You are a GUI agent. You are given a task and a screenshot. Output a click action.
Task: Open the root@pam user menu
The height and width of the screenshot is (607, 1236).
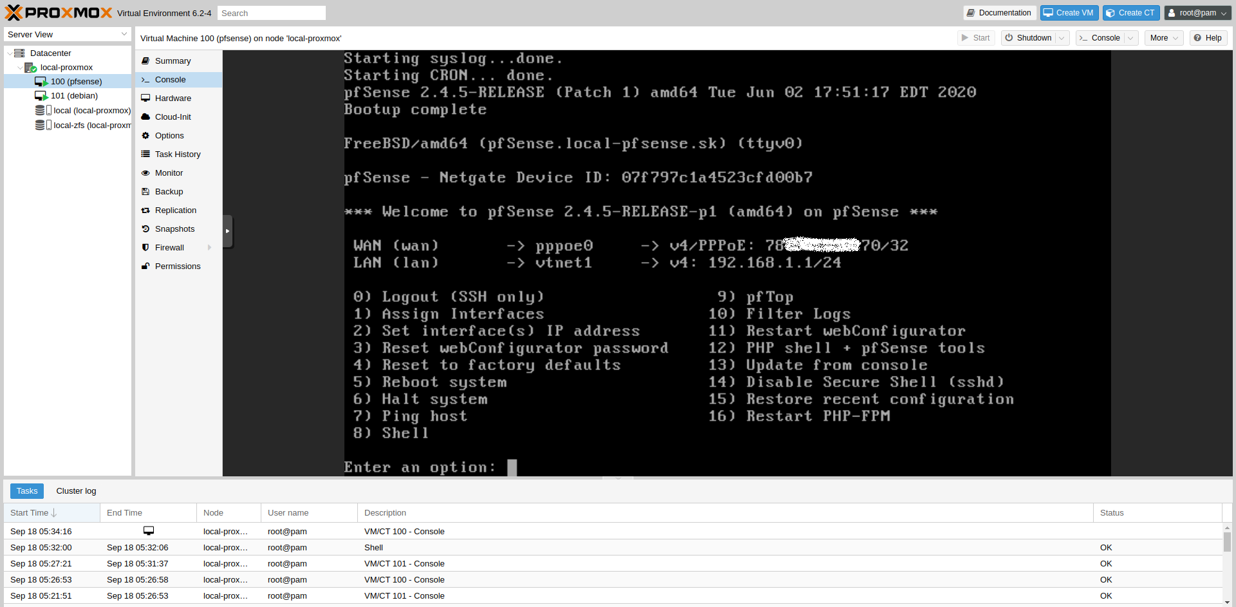(1198, 13)
